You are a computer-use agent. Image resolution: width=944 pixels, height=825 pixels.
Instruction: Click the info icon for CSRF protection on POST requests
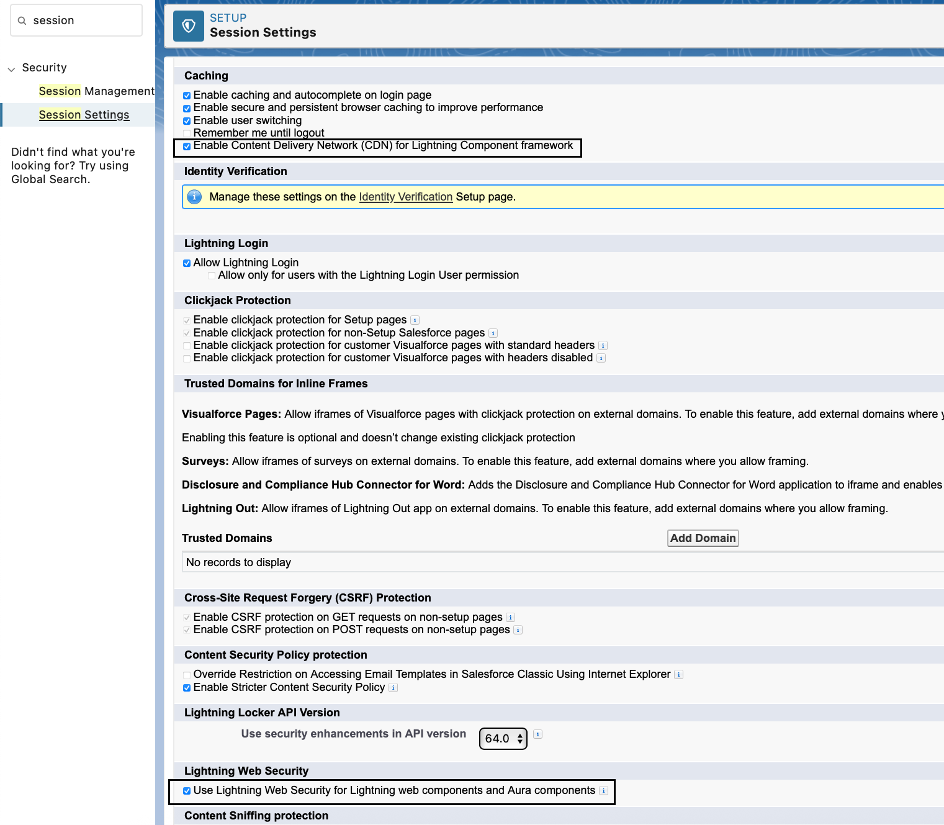coord(518,629)
